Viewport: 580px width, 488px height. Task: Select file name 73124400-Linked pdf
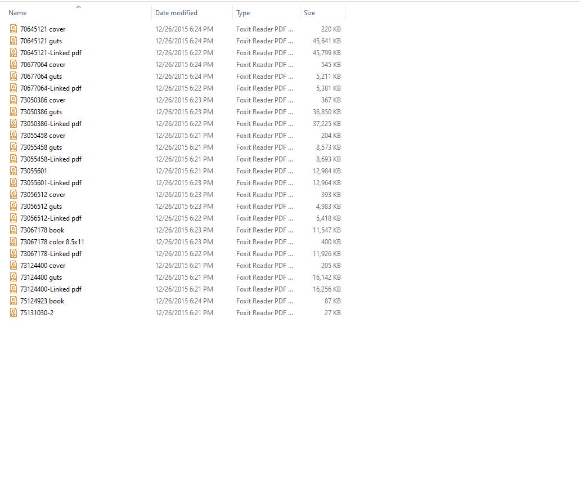(51, 290)
